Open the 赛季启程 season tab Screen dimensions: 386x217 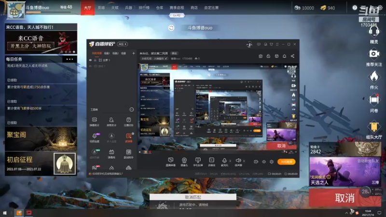click(x=177, y=8)
